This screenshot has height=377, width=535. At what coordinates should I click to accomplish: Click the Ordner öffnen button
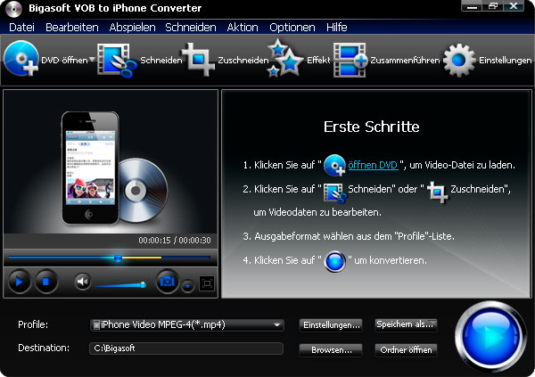point(406,350)
